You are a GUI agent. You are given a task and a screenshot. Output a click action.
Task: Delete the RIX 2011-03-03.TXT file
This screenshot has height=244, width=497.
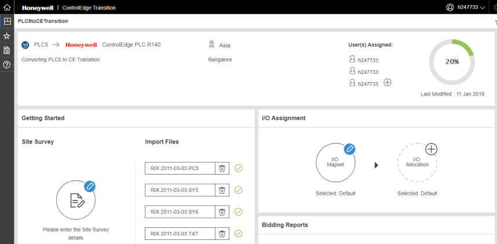click(222, 234)
